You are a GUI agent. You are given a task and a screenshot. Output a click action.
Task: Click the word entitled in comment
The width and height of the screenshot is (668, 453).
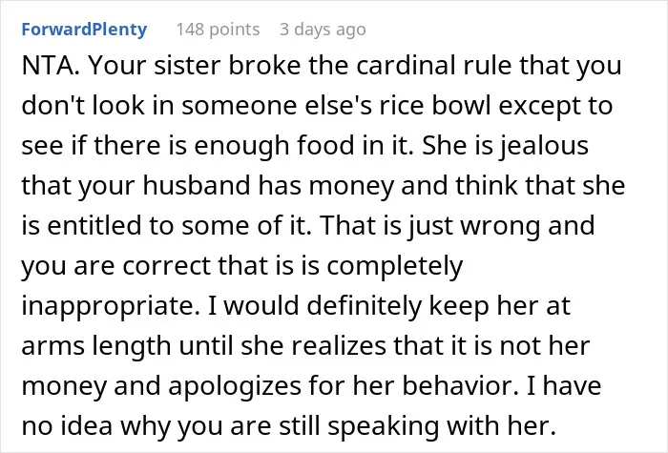pos(94,225)
